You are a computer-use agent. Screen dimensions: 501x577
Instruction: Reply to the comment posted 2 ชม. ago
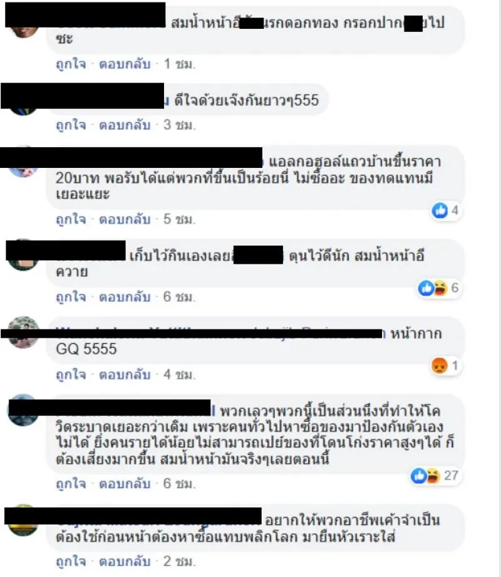click(125, 561)
